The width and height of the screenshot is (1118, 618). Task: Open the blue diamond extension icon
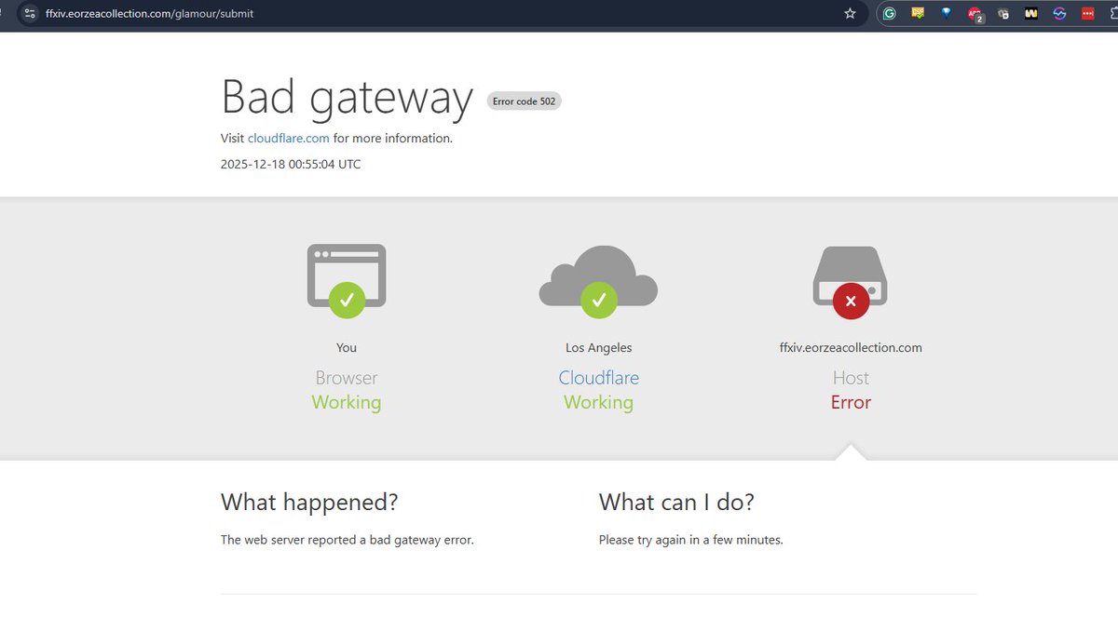947,13
